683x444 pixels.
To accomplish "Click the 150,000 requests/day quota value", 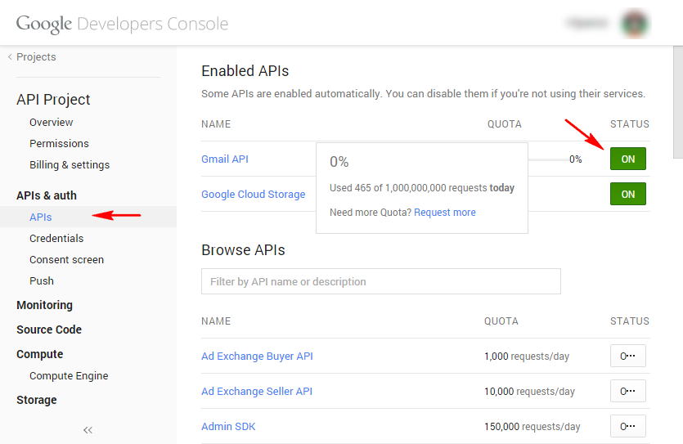I will click(x=532, y=427).
